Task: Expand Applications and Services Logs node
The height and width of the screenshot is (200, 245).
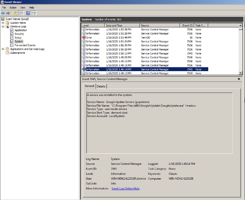Action: (3, 49)
